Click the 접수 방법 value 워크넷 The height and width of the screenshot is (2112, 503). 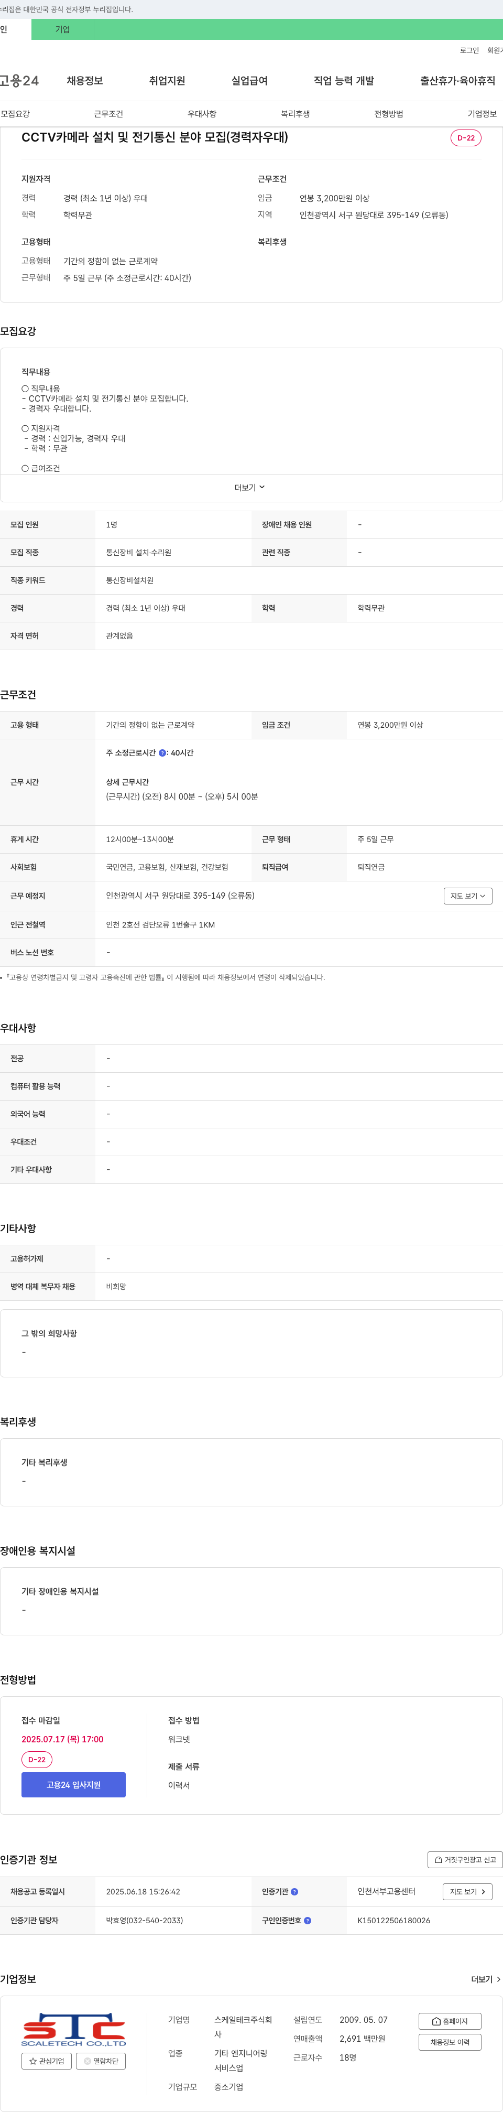[179, 1739]
